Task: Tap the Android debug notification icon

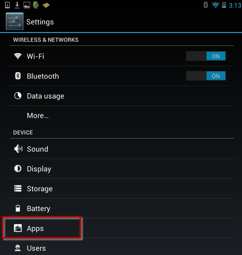Action: pyautogui.click(x=36, y=5)
